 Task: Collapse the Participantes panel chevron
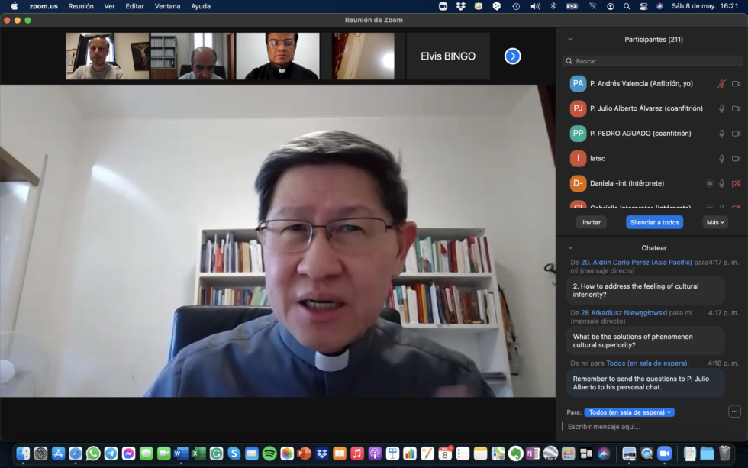[x=570, y=40]
